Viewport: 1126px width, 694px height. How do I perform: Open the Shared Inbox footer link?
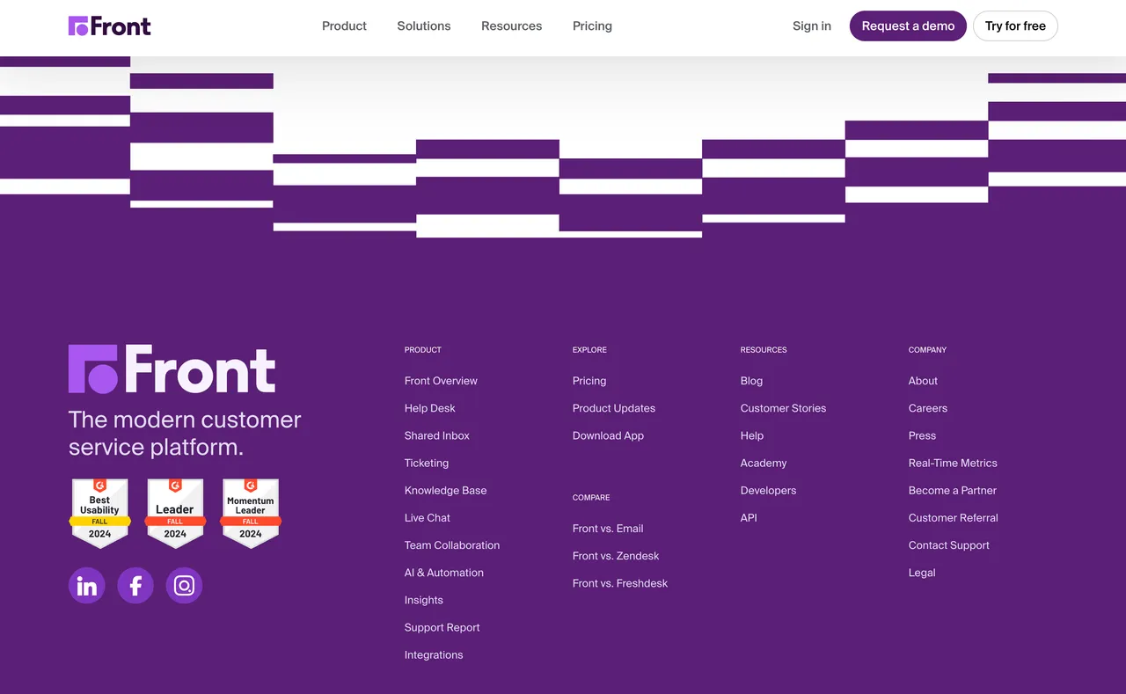(x=437, y=435)
